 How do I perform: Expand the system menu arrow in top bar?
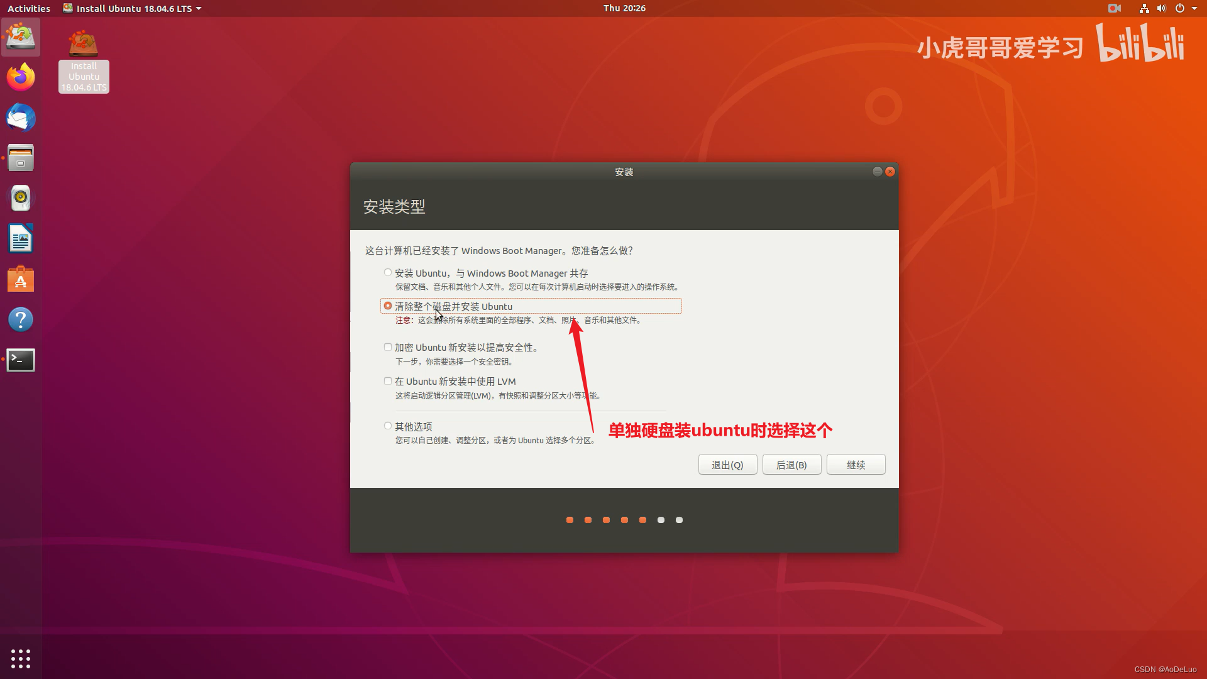[x=1194, y=8]
